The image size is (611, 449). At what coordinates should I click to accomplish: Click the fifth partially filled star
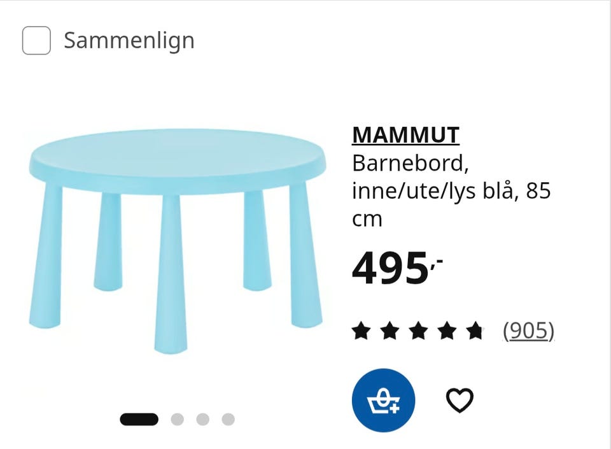tap(475, 331)
